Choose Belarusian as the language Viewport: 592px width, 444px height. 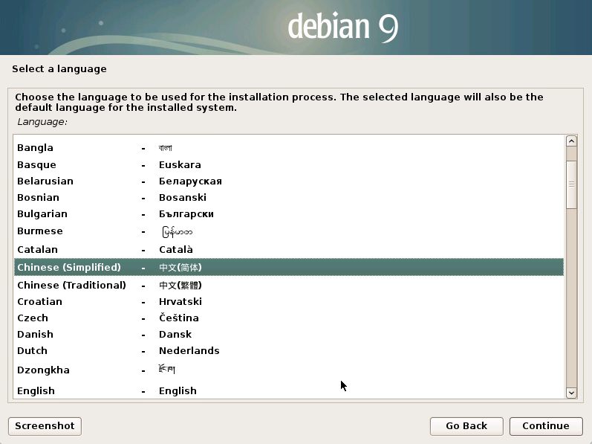(x=289, y=181)
